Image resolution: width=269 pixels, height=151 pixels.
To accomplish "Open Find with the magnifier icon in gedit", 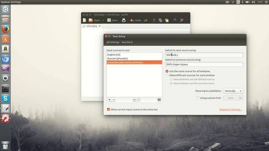I will click(175, 20).
